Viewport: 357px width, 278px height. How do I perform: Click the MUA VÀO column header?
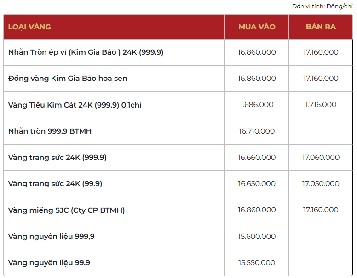pyautogui.click(x=257, y=27)
